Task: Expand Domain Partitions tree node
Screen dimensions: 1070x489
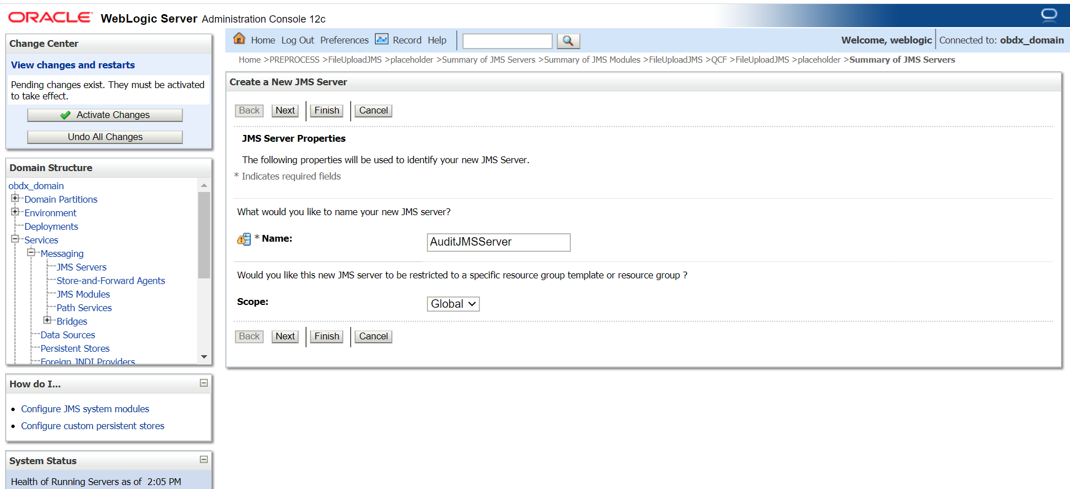Action: click(15, 198)
